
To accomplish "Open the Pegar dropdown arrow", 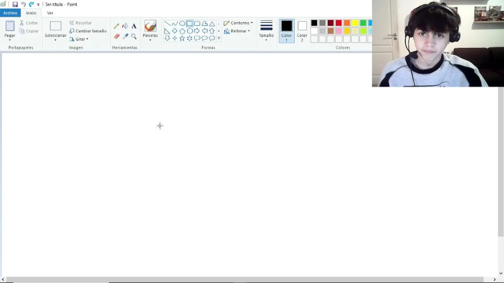I will pyautogui.click(x=10, y=40).
